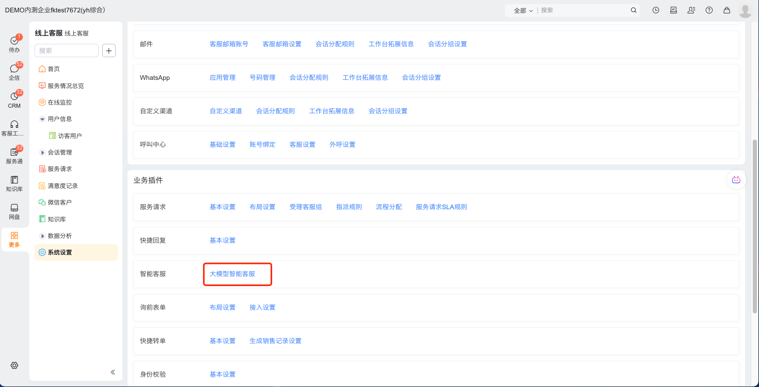Expand the 会话管理 tree node
This screenshot has height=387, width=759.
(42, 153)
